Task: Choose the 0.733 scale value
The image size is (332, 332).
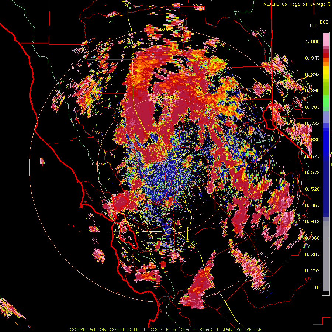Action: click(x=312, y=124)
